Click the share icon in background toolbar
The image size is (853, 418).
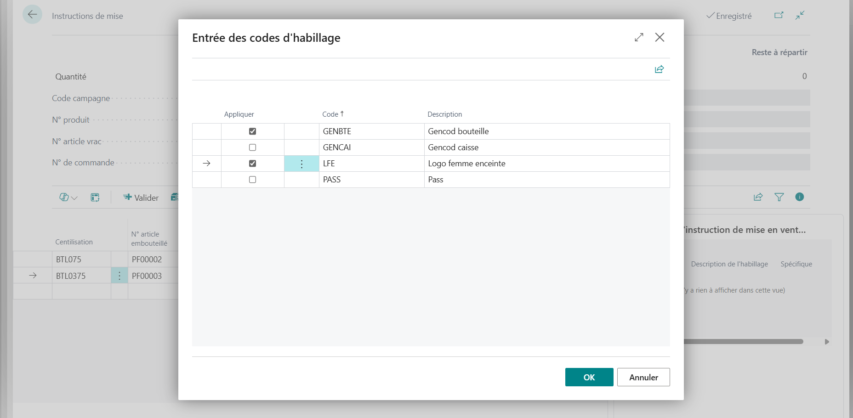[x=758, y=197]
